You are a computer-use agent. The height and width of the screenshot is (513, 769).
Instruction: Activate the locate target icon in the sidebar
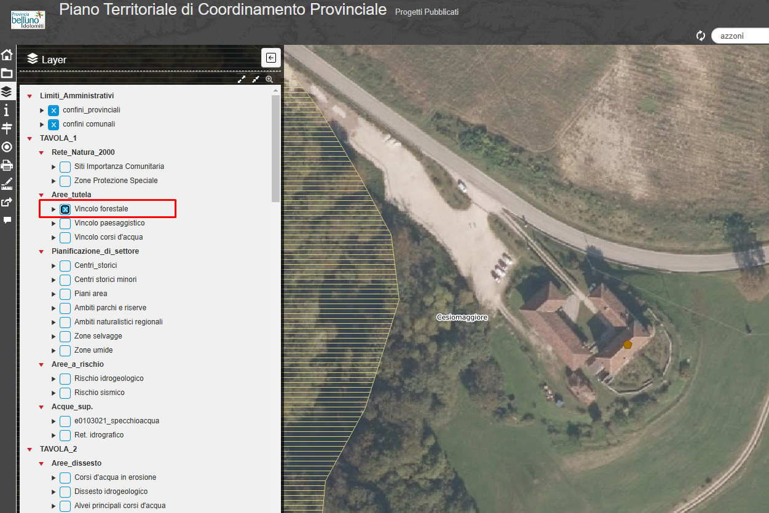click(7, 147)
